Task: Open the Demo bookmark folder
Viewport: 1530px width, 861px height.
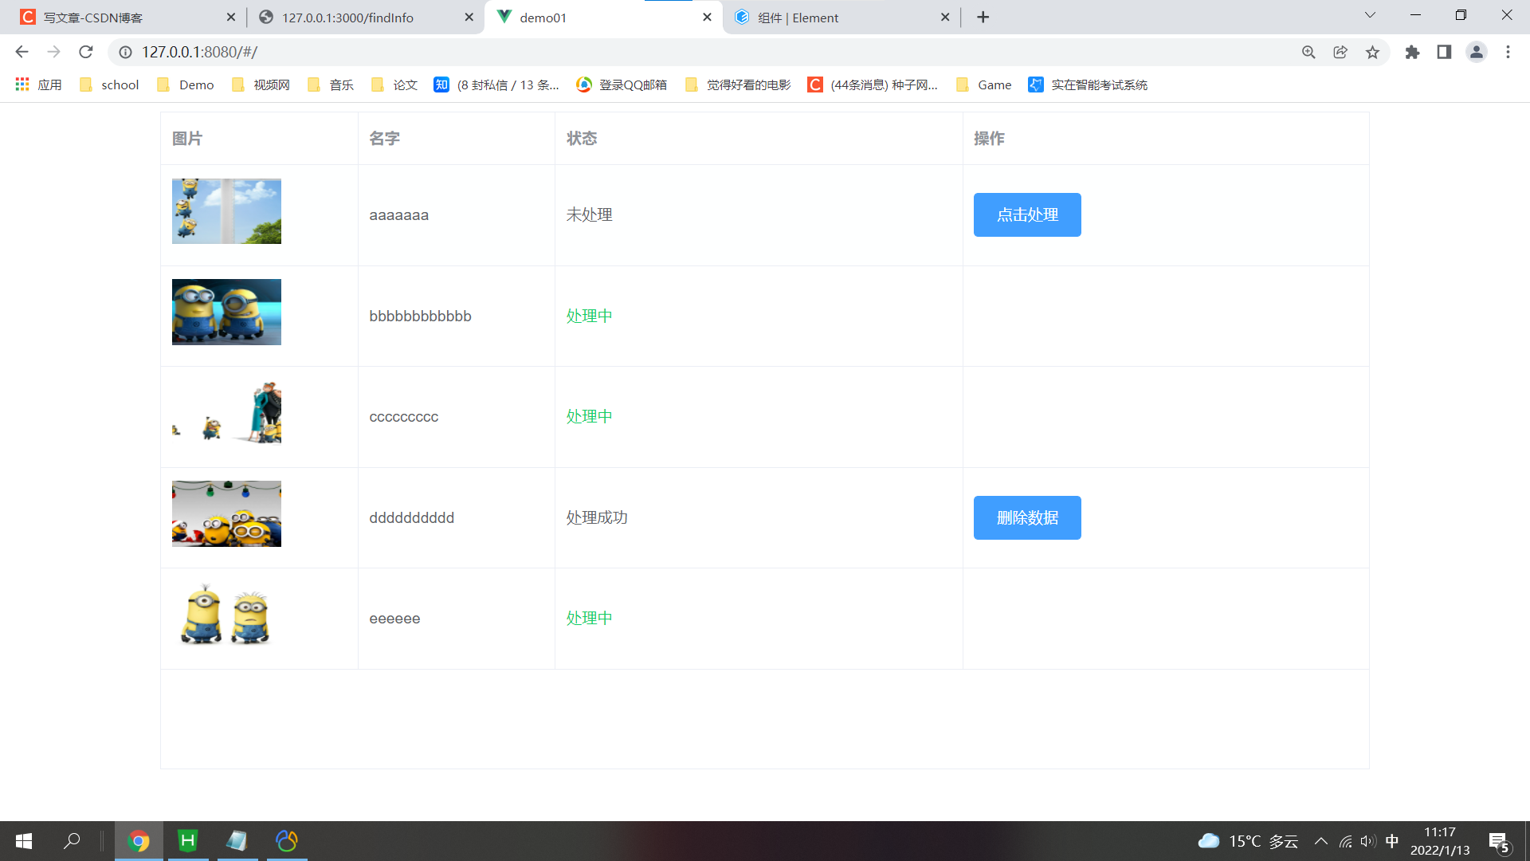Action: (186, 85)
